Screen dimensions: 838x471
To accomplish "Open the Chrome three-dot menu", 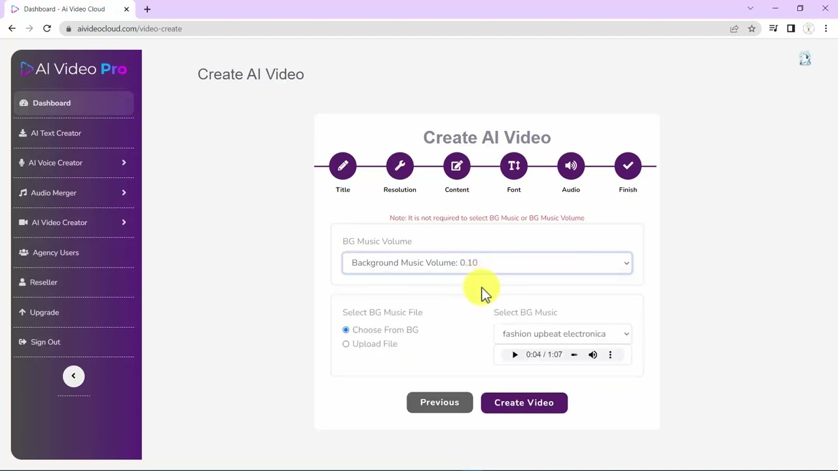I will point(826,29).
